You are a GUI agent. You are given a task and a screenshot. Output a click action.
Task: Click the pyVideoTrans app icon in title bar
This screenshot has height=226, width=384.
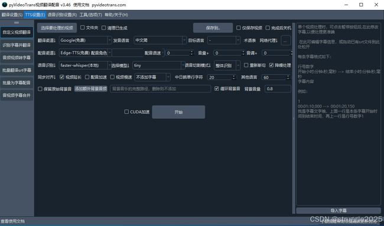[4, 5]
